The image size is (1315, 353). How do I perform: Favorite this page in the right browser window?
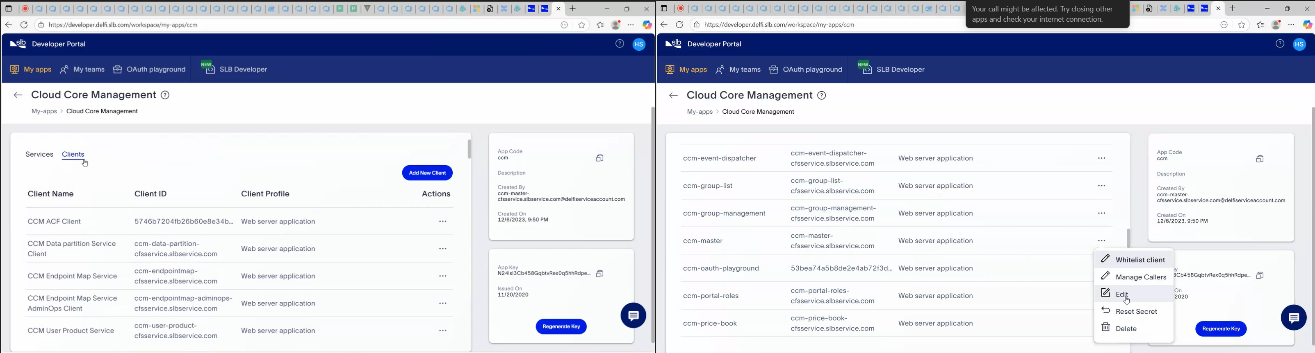click(1242, 25)
